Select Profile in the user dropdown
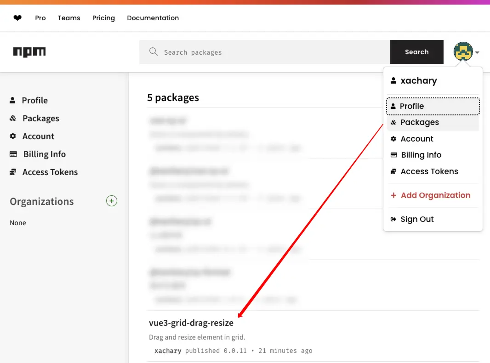 [x=433, y=106]
